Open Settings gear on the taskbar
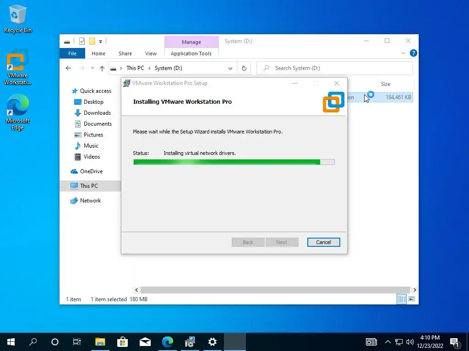The image size is (469, 351). [x=213, y=342]
